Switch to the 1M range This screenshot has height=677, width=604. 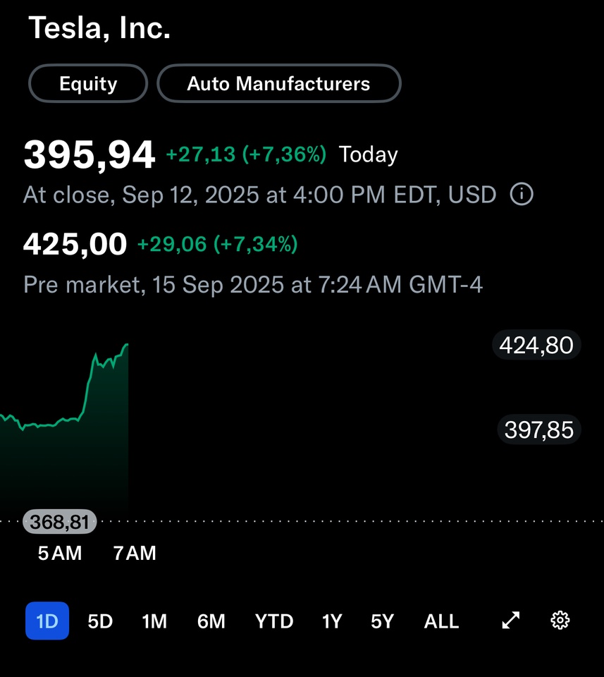pos(154,621)
